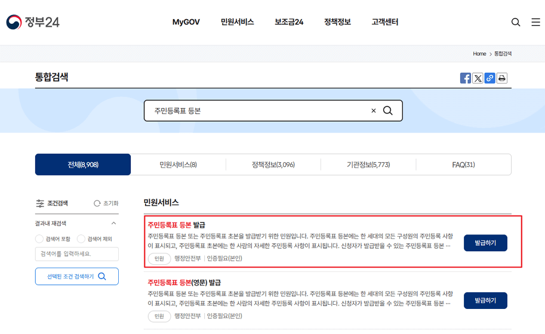Image resolution: width=545 pixels, height=334 pixels.
Task: Click 인증필요(본인) text in 영문 result
Action: (224, 316)
